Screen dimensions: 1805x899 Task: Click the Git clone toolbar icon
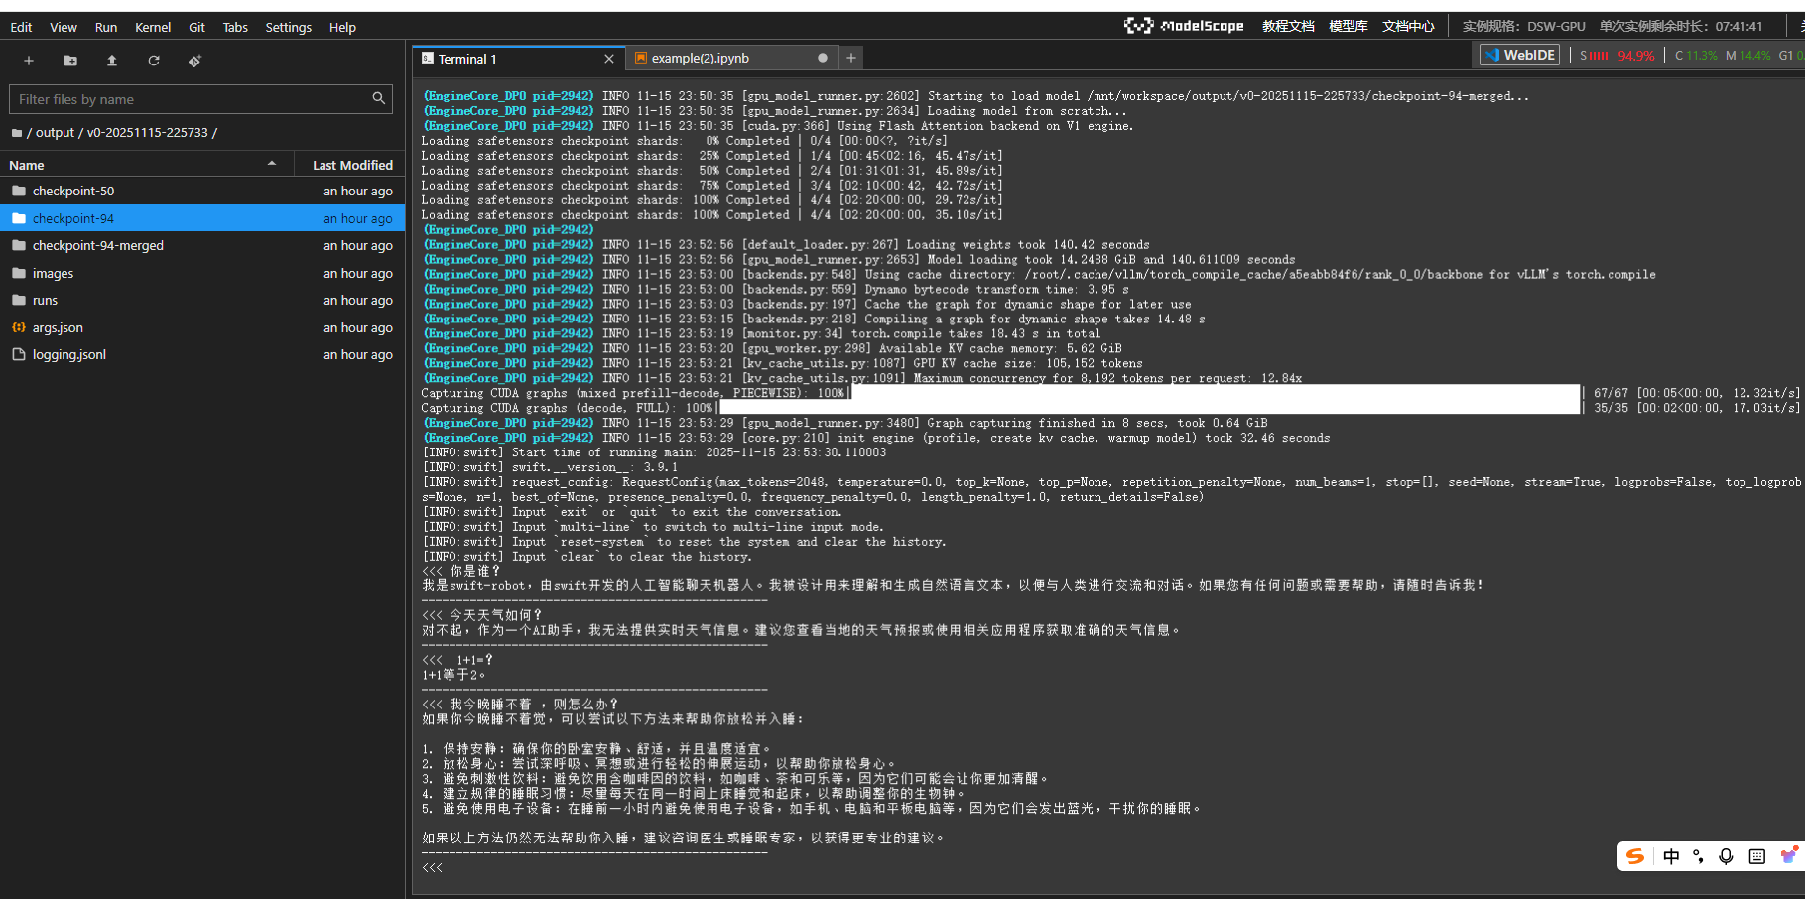pyautogui.click(x=195, y=61)
